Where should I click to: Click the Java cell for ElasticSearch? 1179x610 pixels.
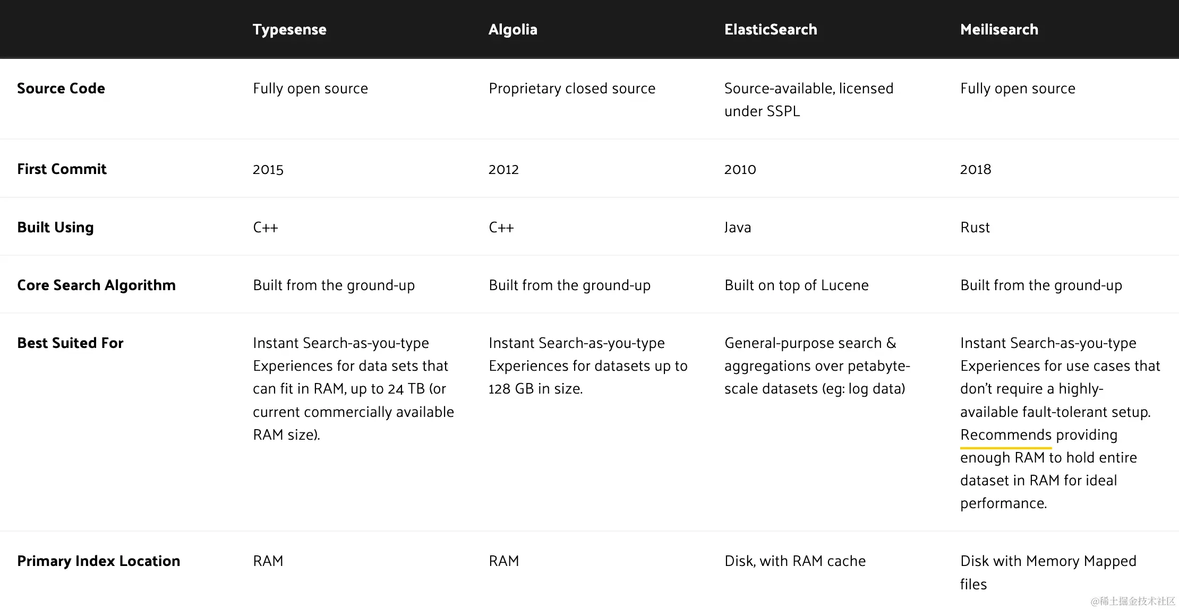[738, 228]
